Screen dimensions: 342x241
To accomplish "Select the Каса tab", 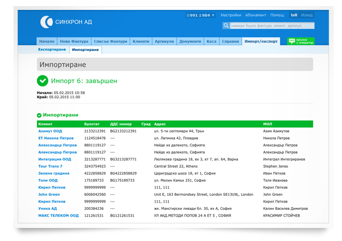I will click(x=211, y=41).
